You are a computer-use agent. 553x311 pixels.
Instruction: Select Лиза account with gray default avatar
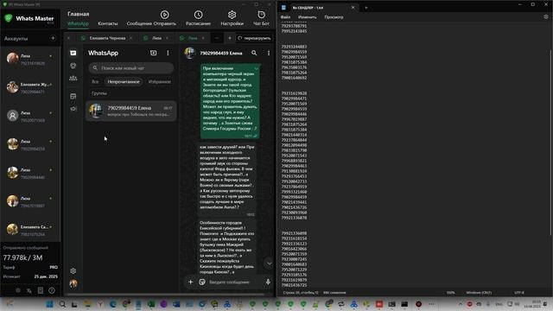[x=30, y=117]
